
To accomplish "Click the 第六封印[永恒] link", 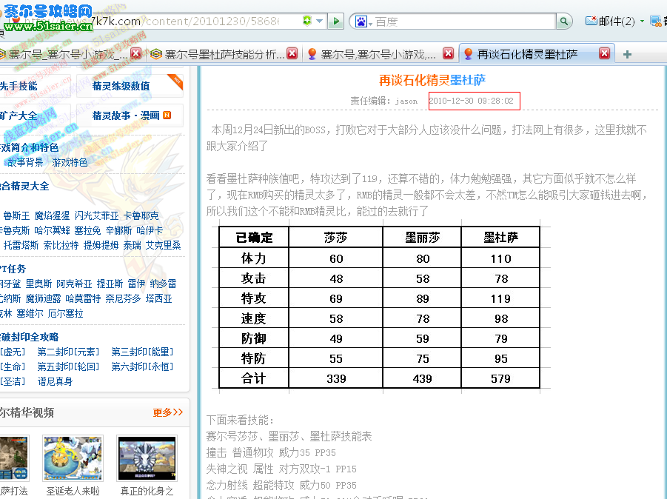I will (142, 366).
